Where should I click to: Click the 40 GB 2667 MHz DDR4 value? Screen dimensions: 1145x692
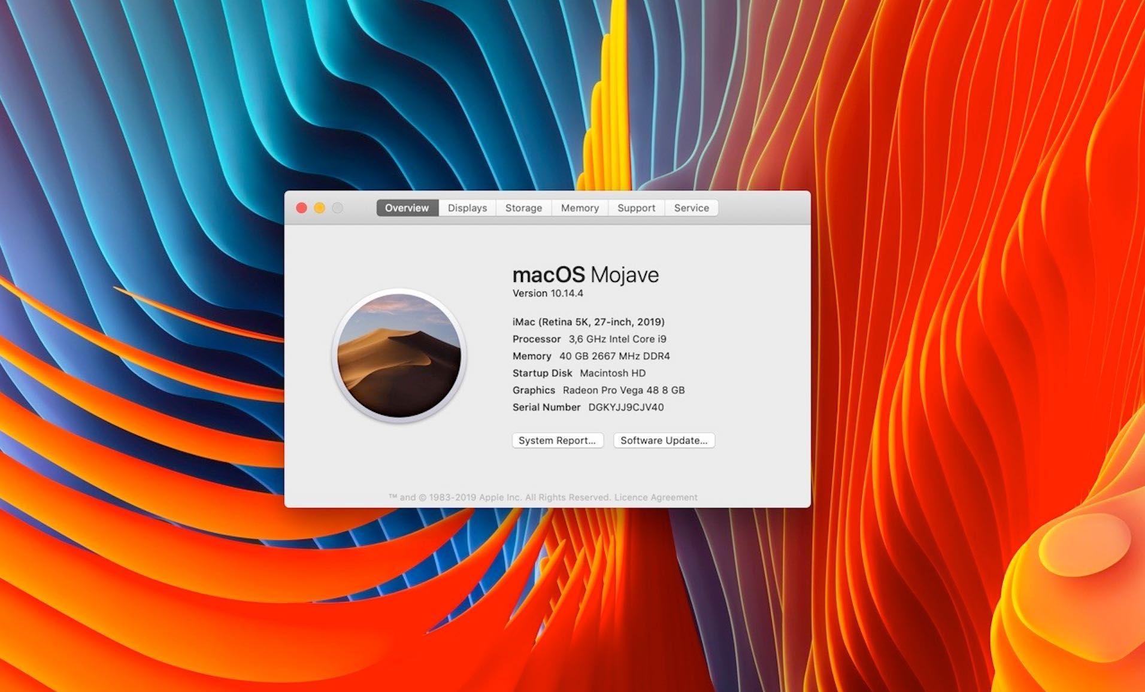tap(614, 356)
